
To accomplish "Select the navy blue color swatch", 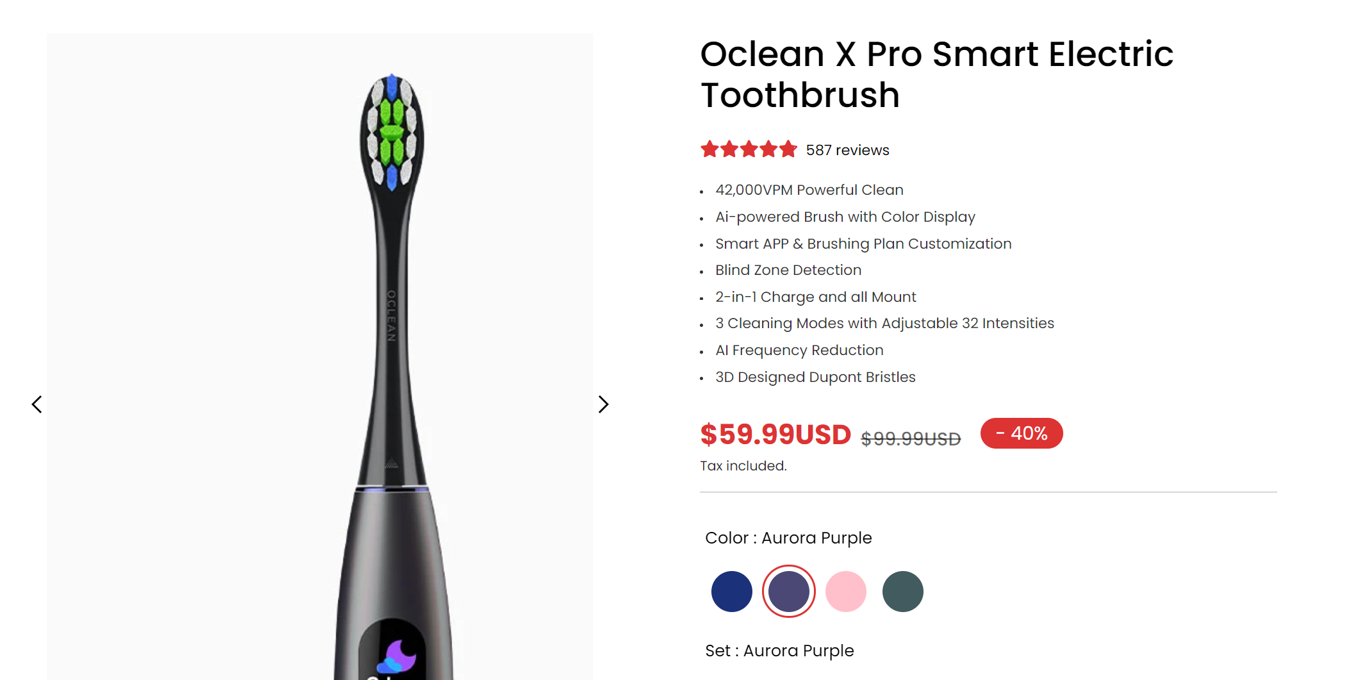I will point(731,592).
